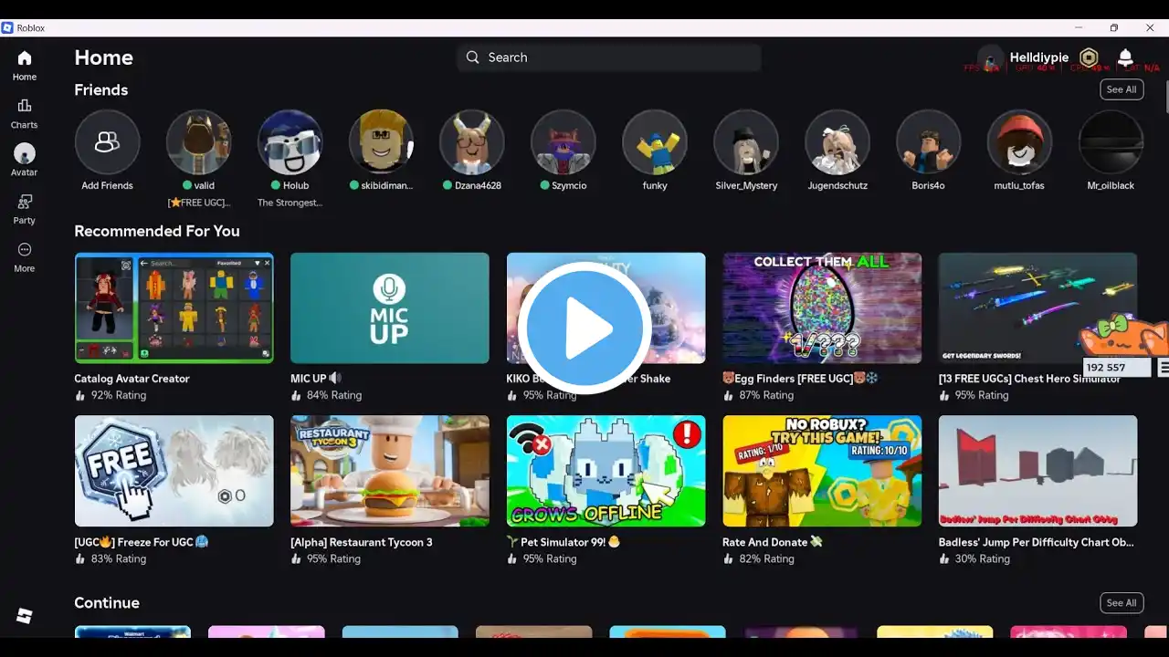Open Restaurant Tycoon 3 thumbnail

[x=390, y=471]
